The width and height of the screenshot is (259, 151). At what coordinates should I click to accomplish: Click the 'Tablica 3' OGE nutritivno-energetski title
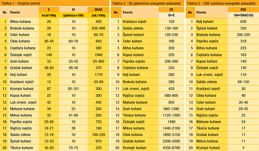220,3
